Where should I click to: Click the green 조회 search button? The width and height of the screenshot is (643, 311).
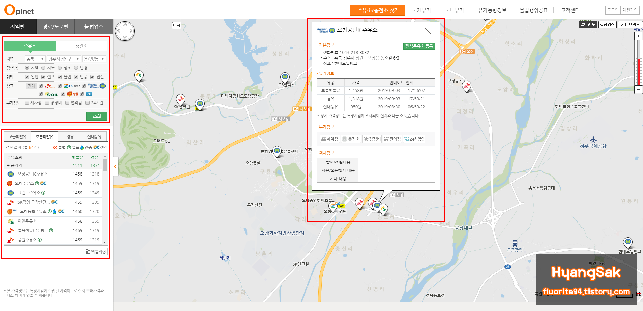pos(97,116)
